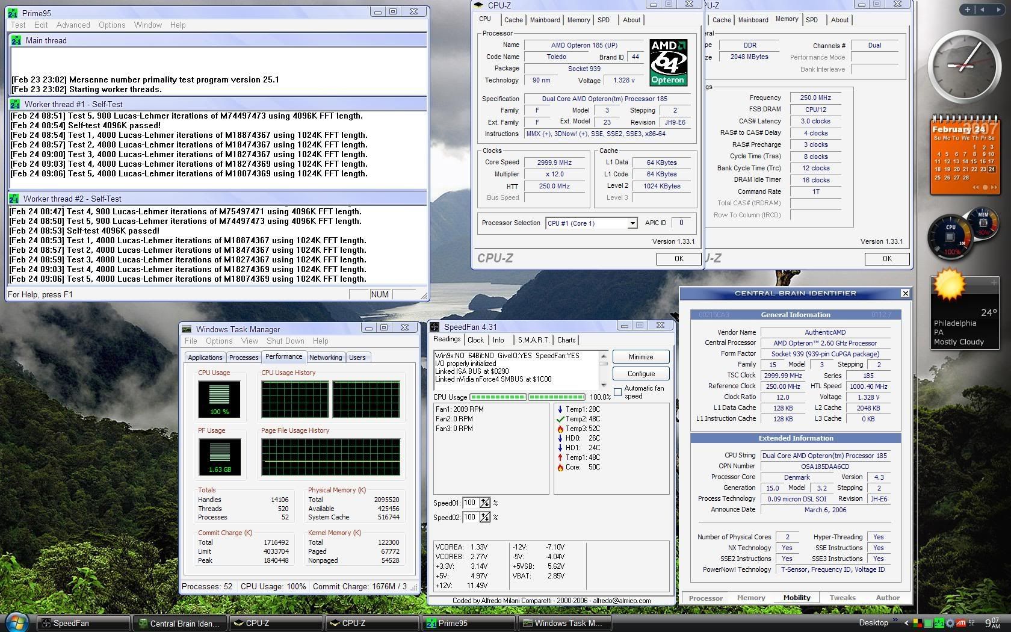Screen dimensions: 1011x632
Task: Open the Mainboard tab in front CPU-Z
Action: pos(545,20)
